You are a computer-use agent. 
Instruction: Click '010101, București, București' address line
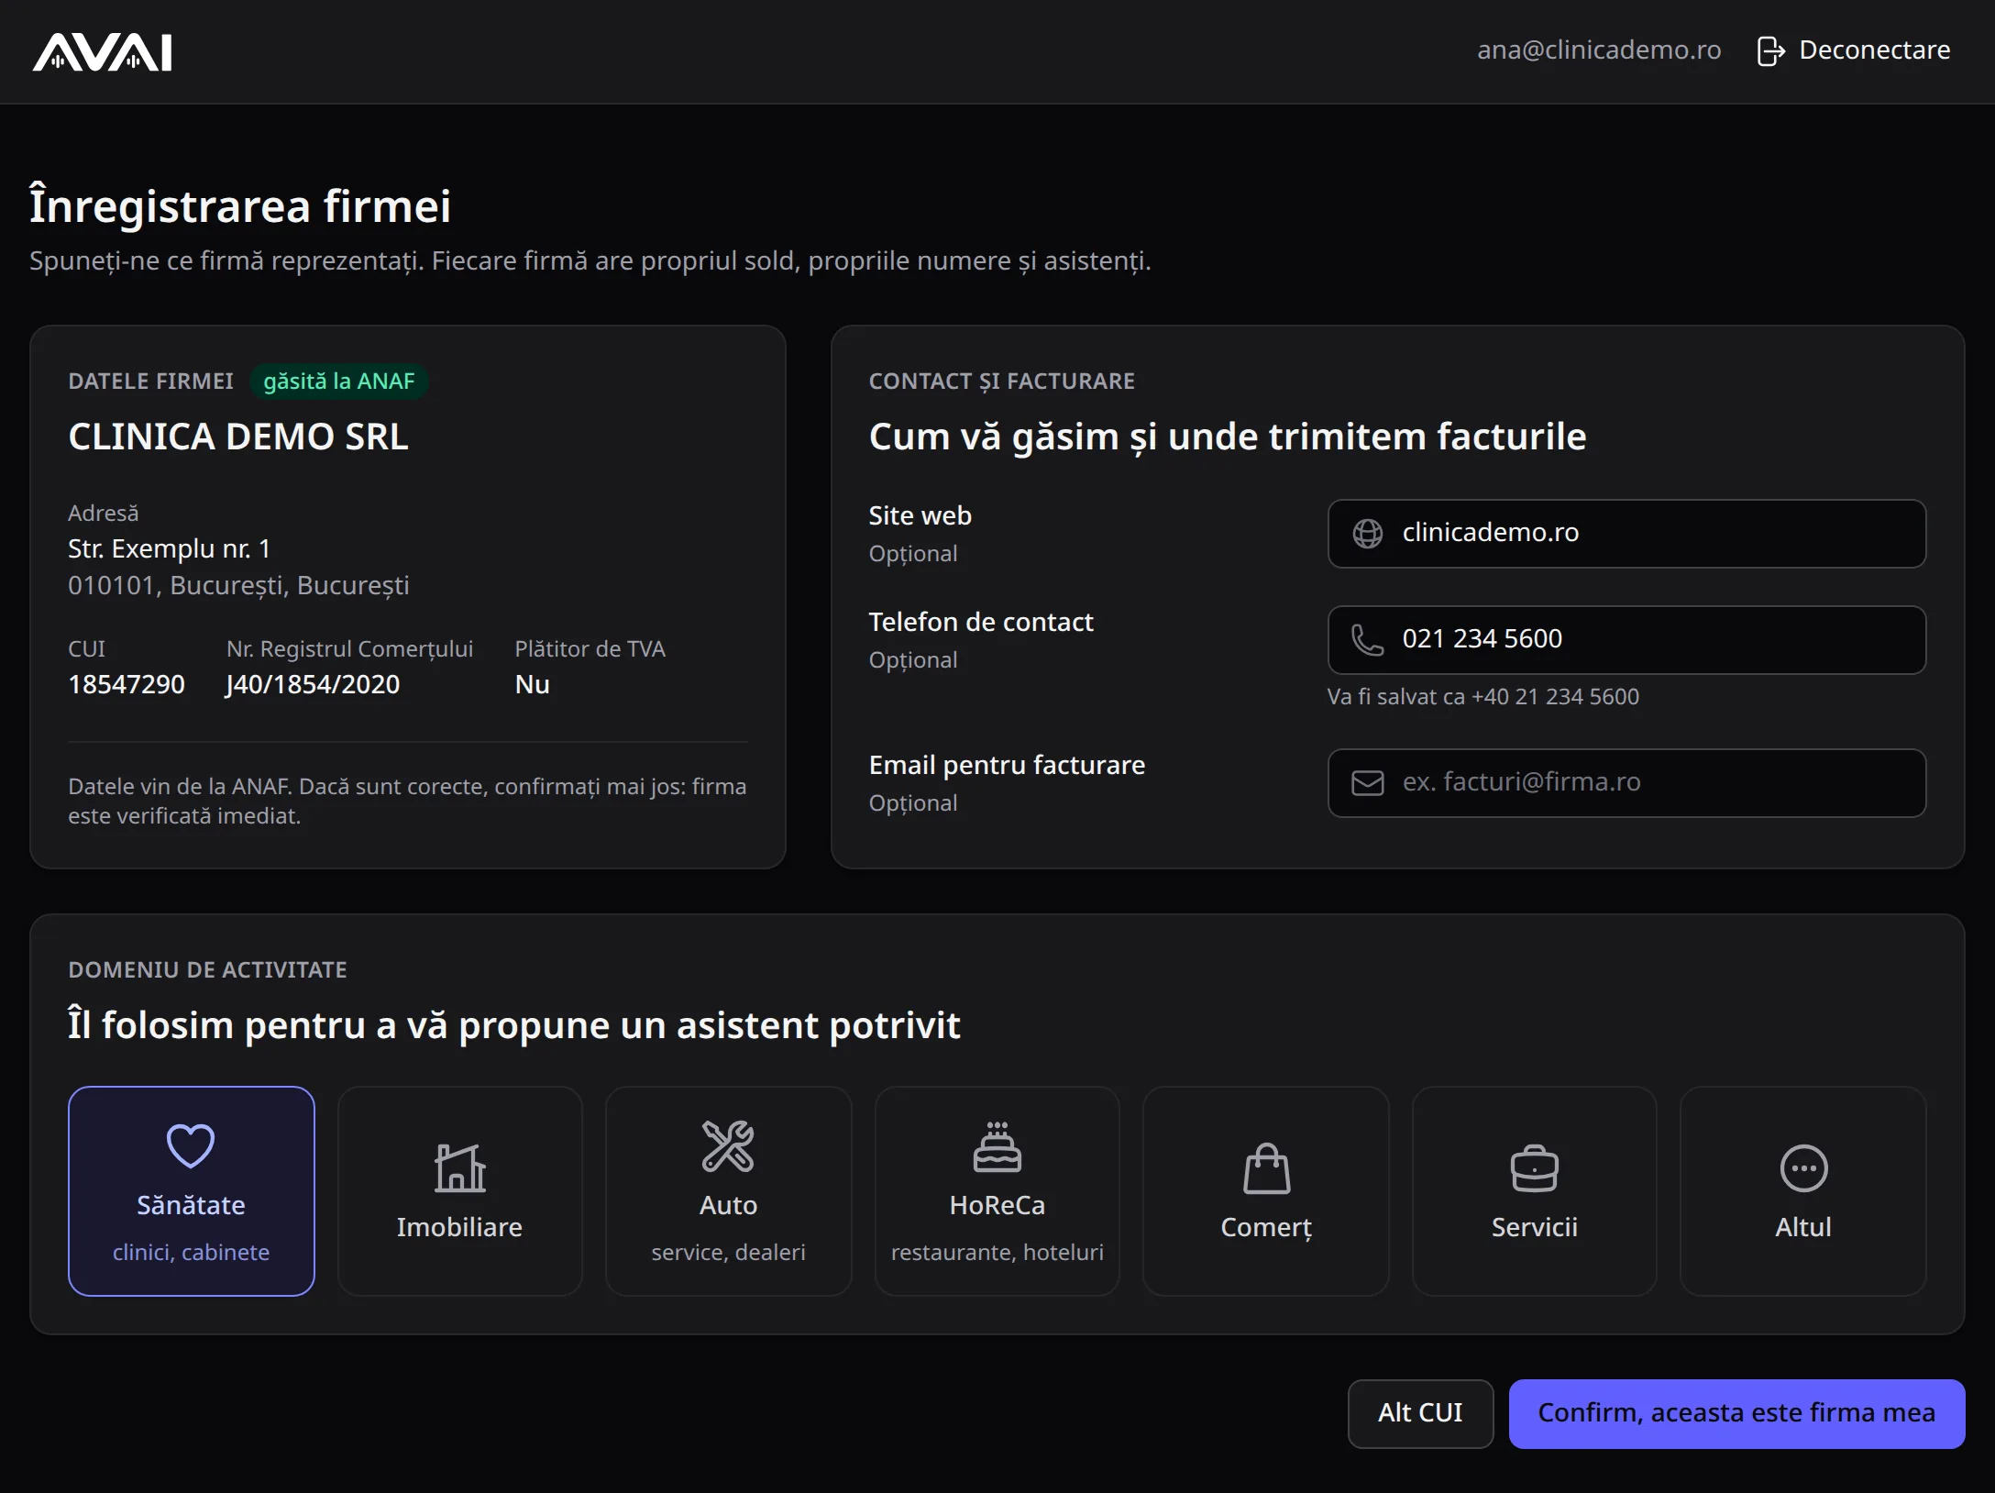[238, 585]
